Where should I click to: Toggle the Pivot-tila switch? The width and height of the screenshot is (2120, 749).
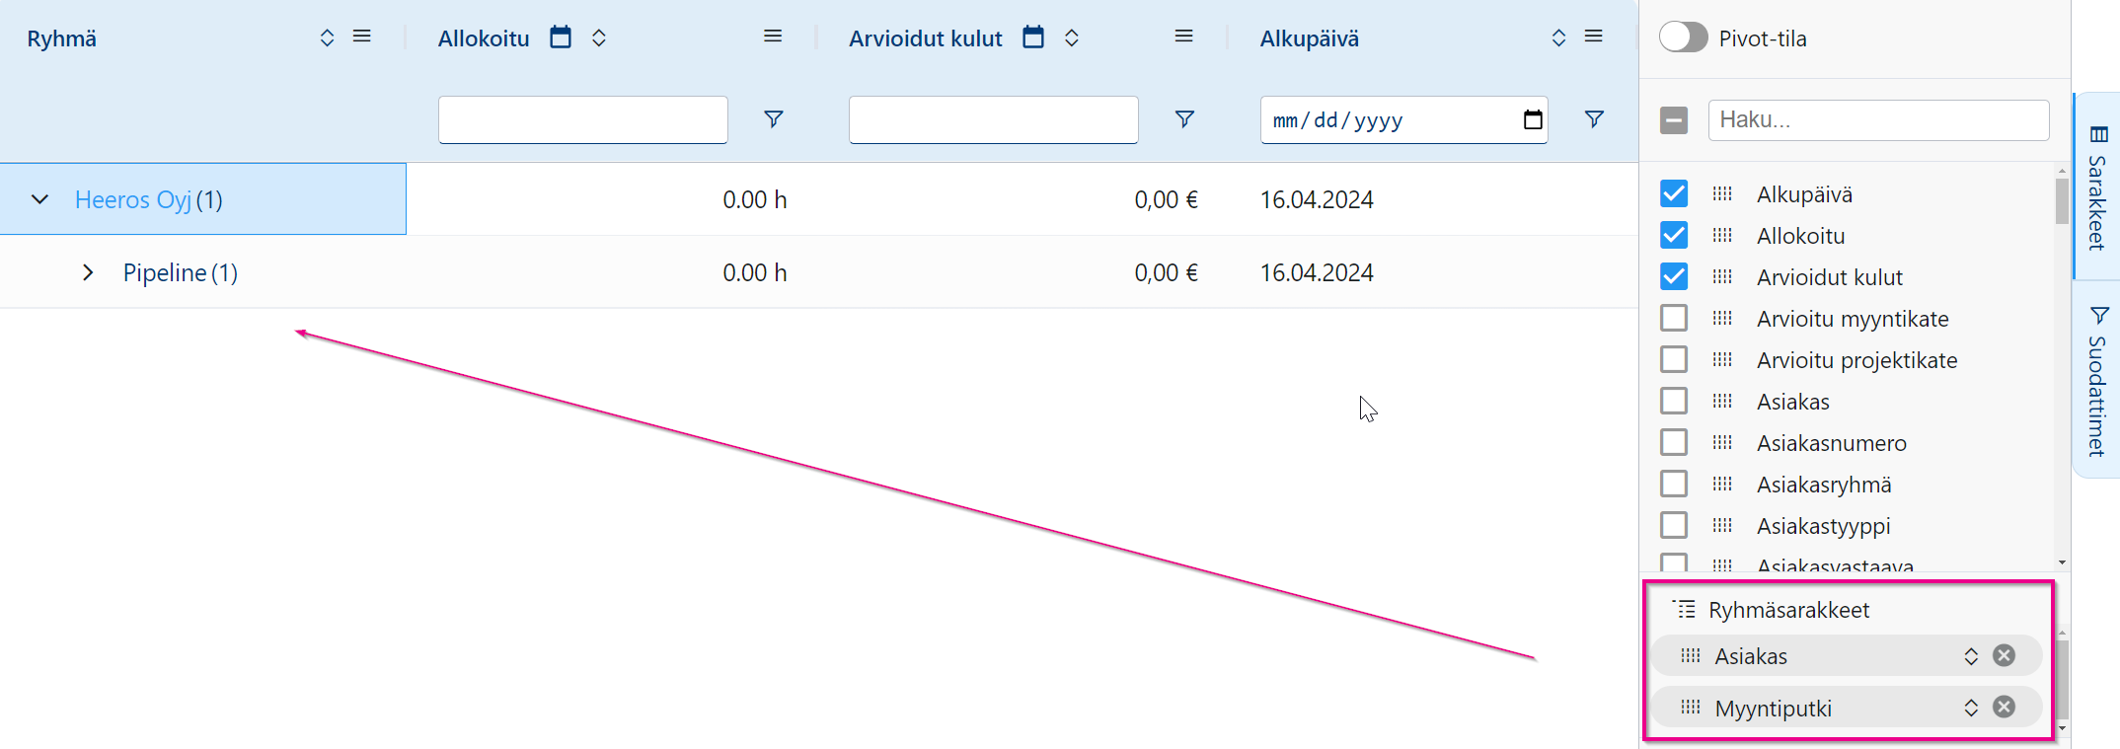pos(1683,37)
